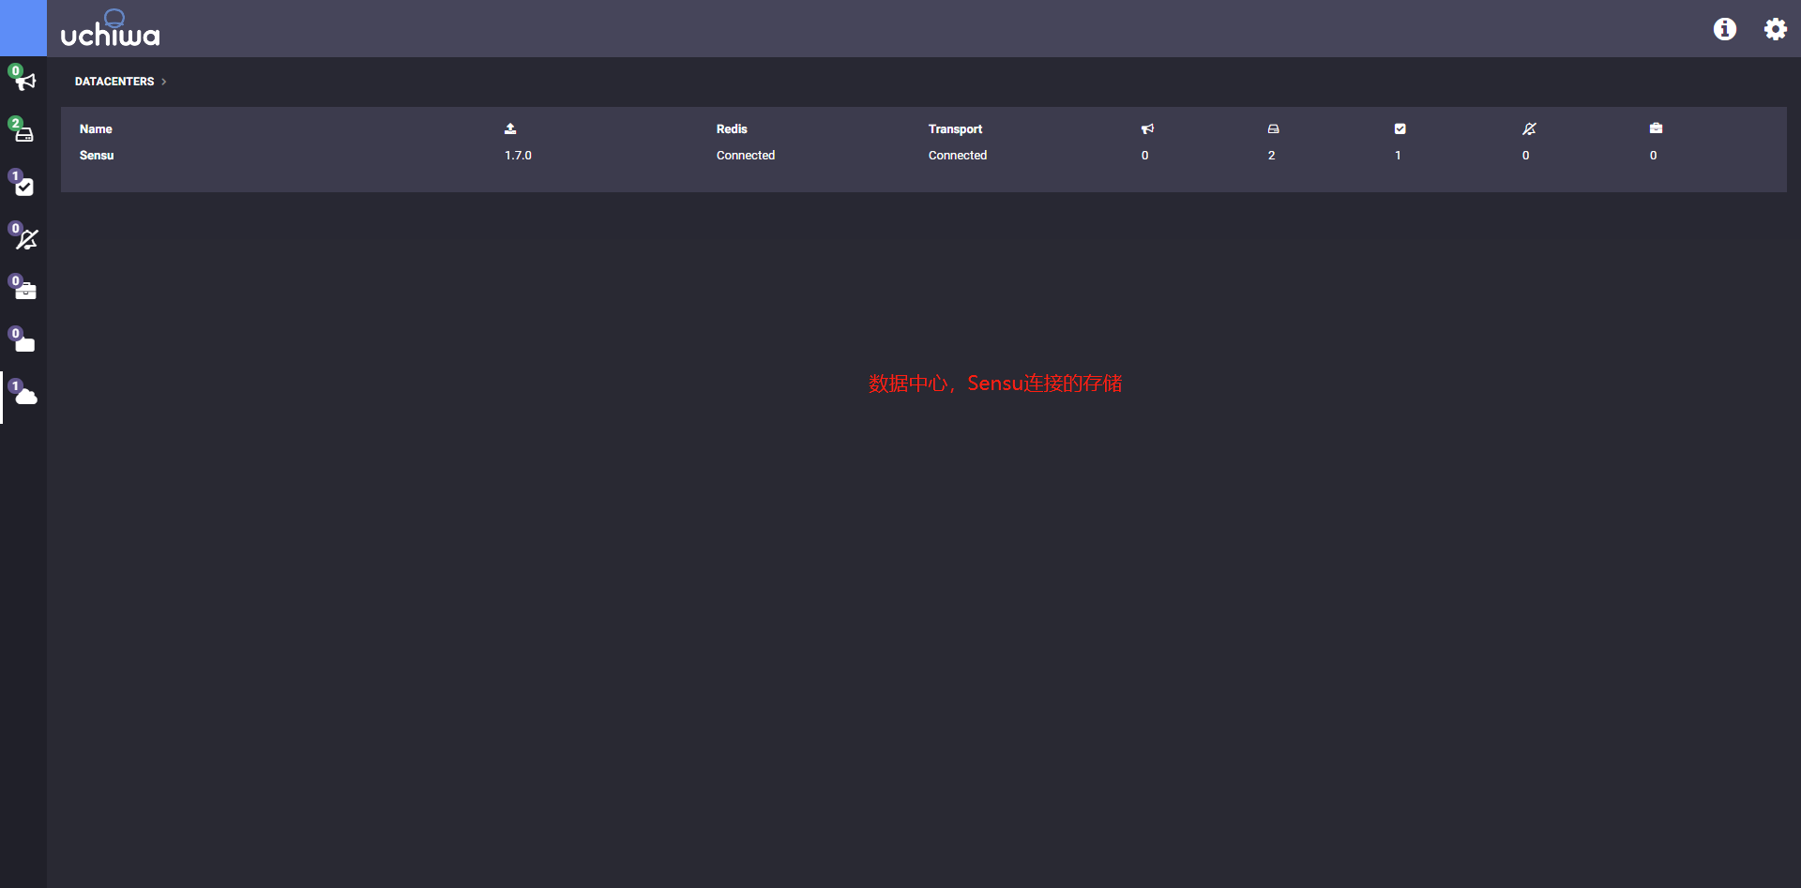Click the silenced count 0 in Sensu row
Screen dimensions: 1801x888
1525,156
